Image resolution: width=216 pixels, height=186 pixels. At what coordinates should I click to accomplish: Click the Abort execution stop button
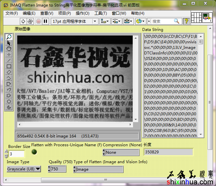pos(38,21)
